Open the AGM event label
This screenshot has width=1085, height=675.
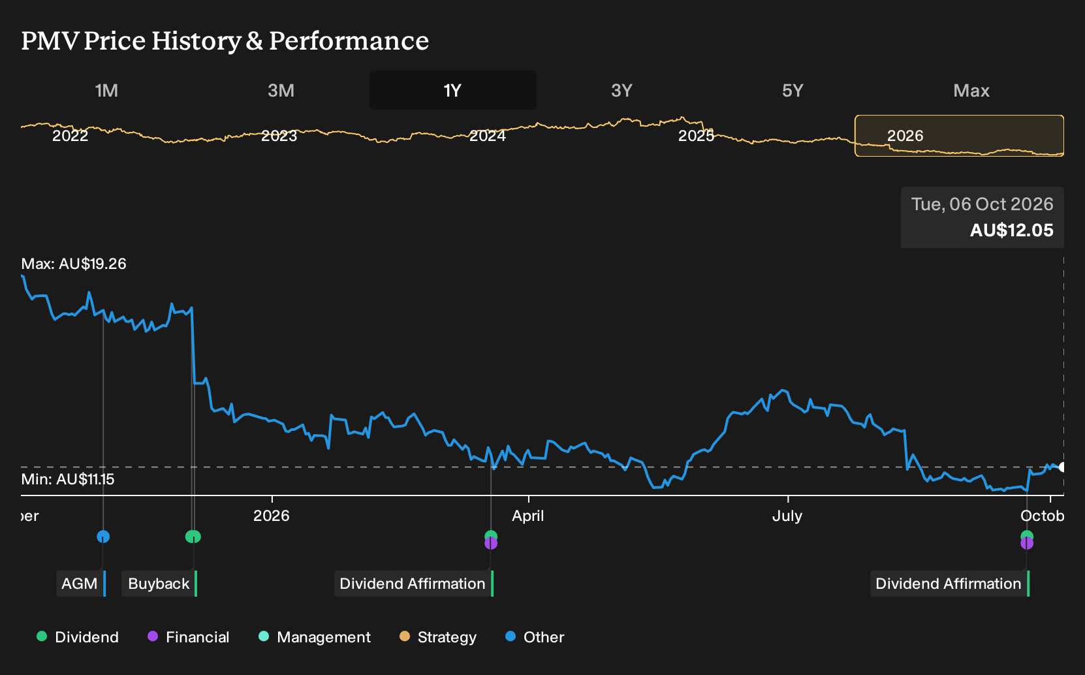pyautogui.click(x=81, y=584)
